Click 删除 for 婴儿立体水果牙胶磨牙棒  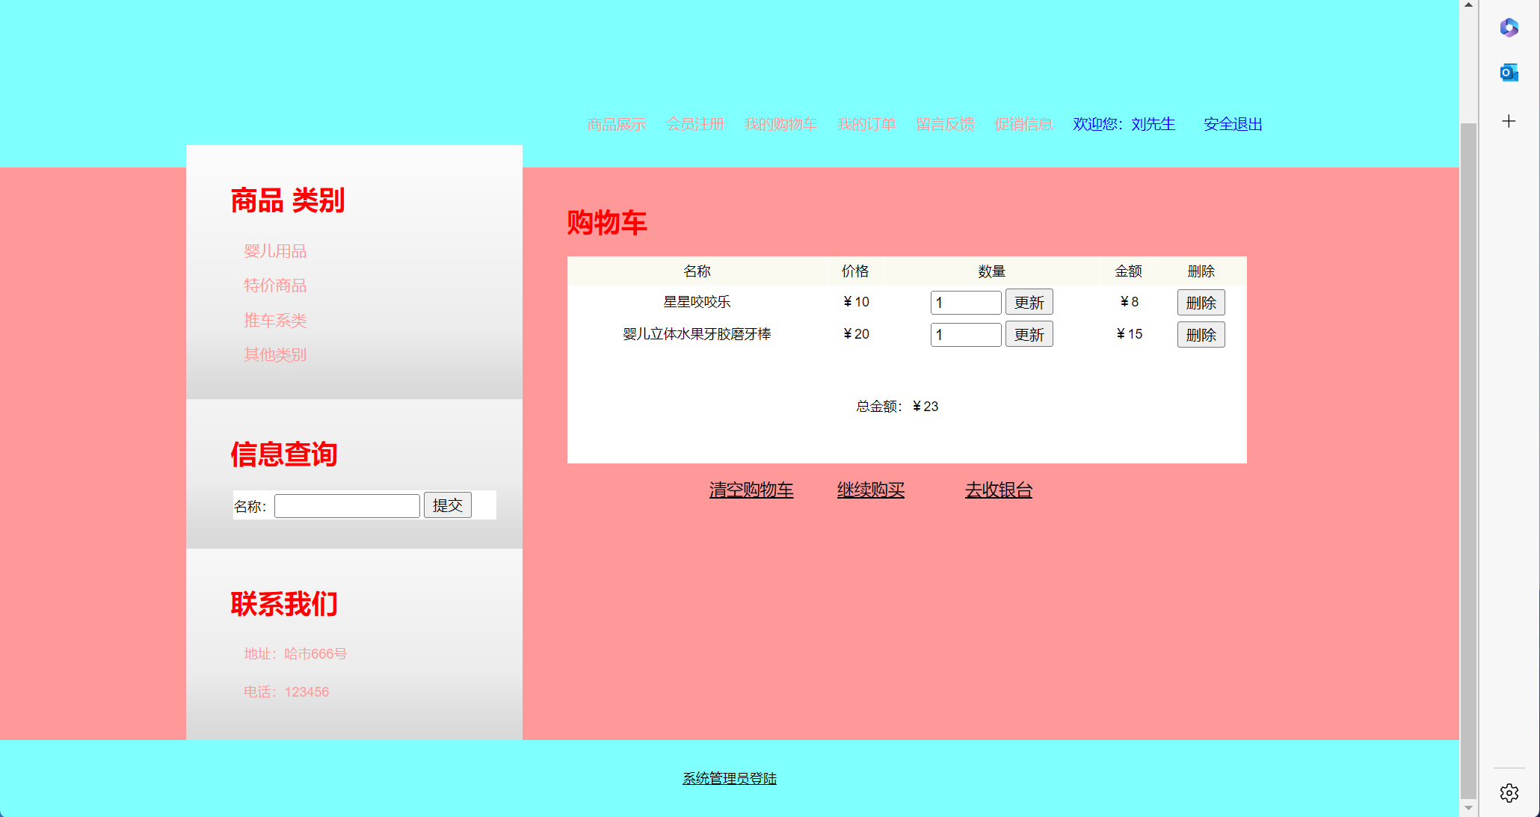[1201, 334]
